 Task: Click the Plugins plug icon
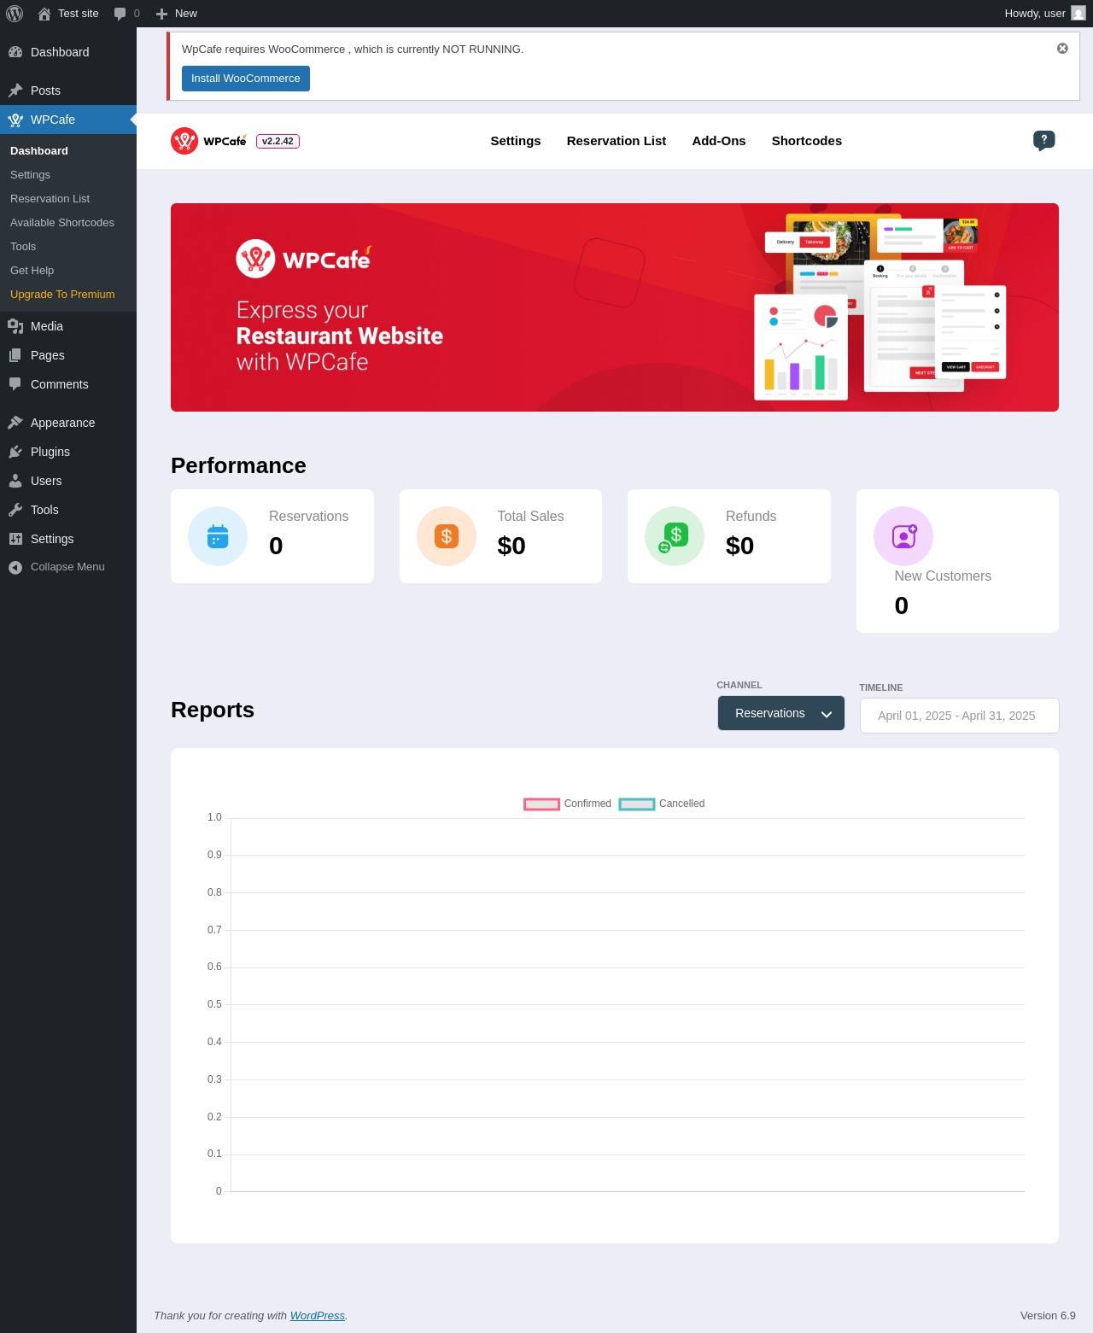pos(15,452)
